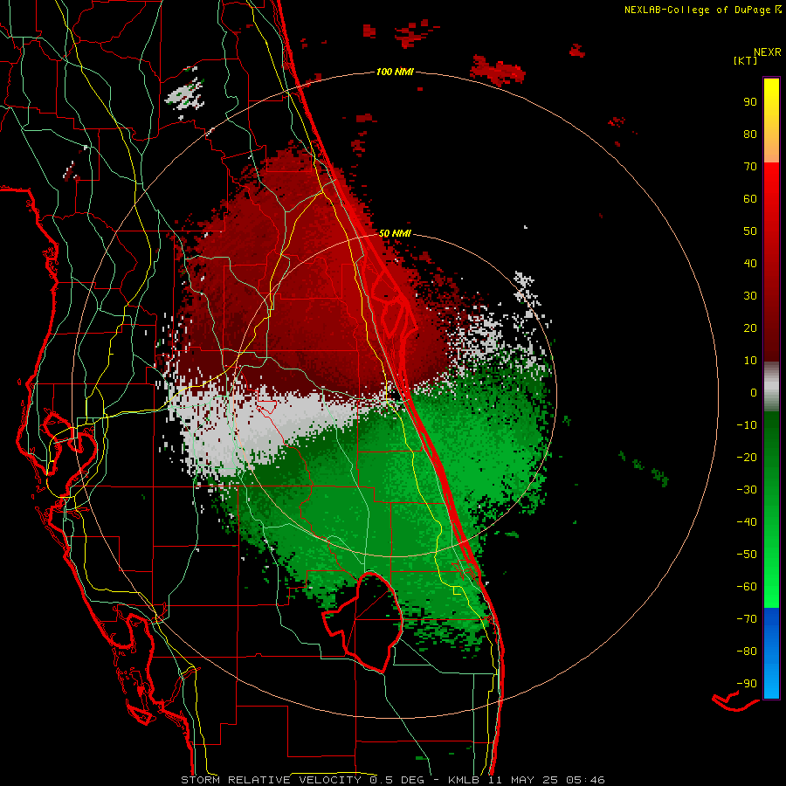The height and width of the screenshot is (786, 786).
Task: Click the -80 knot scale label
Action: [x=747, y=652]
